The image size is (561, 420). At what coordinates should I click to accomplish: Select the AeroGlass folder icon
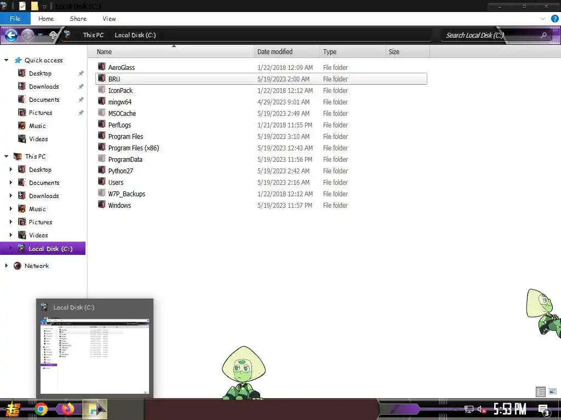click(102, 67)
